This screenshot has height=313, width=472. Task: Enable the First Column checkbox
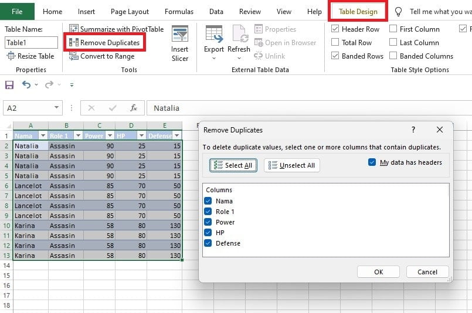(393, 29)
